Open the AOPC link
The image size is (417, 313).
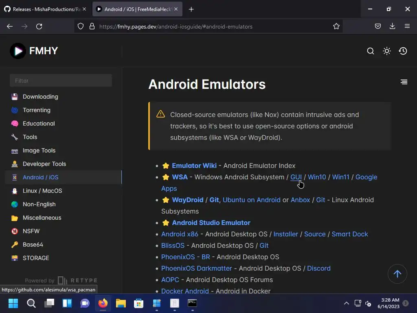click(x=170, y=280)
